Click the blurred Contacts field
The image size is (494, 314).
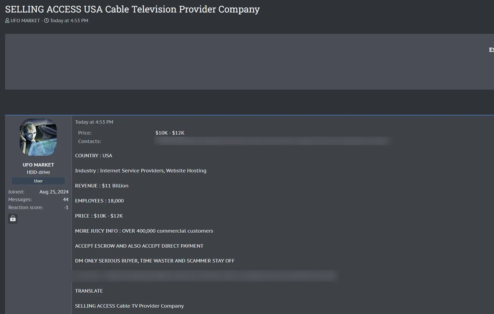pos(272,141)
